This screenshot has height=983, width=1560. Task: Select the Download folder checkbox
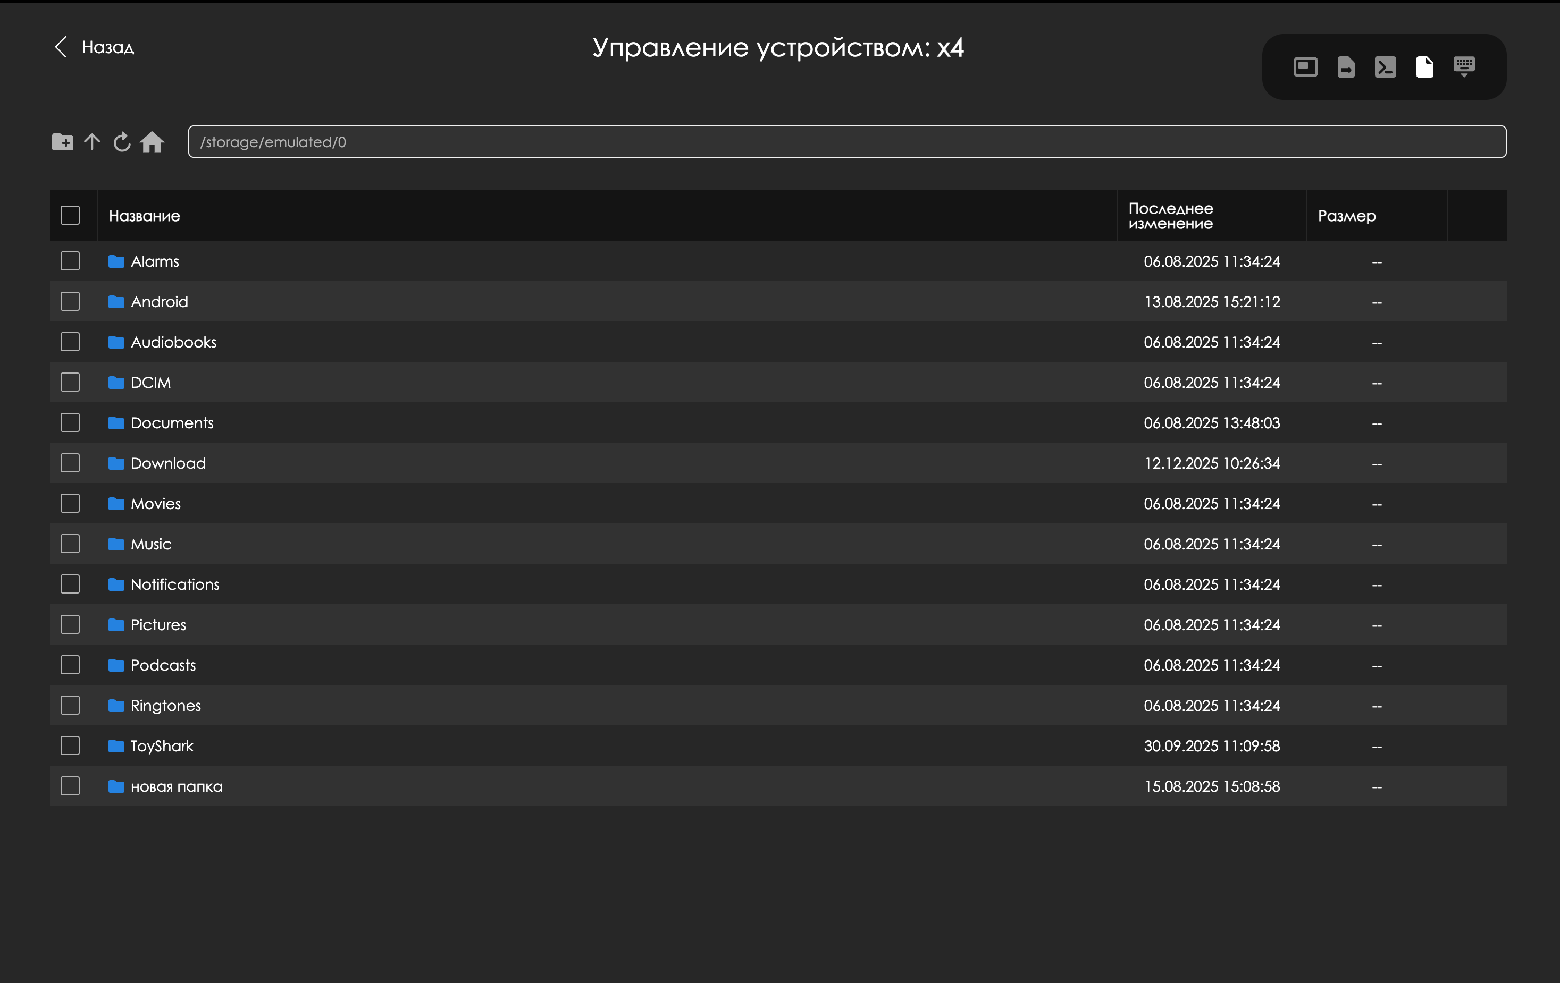[x=70, y=463]
